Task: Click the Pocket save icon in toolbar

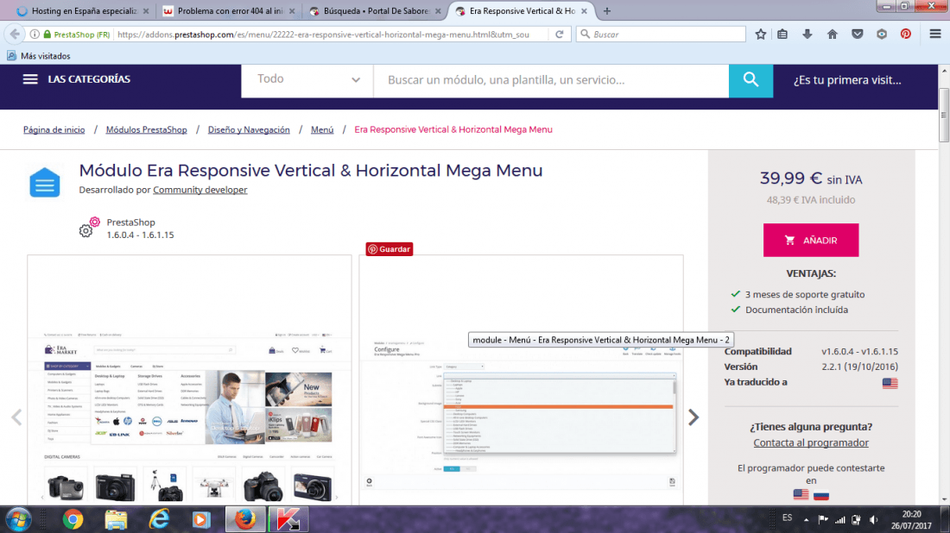Action: point(858,34)
